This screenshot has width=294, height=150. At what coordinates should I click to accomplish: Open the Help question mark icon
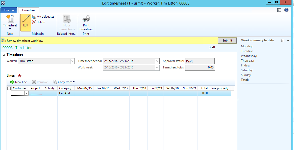click(x=286, y=10)
